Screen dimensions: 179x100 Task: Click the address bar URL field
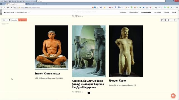pos(56,7)
